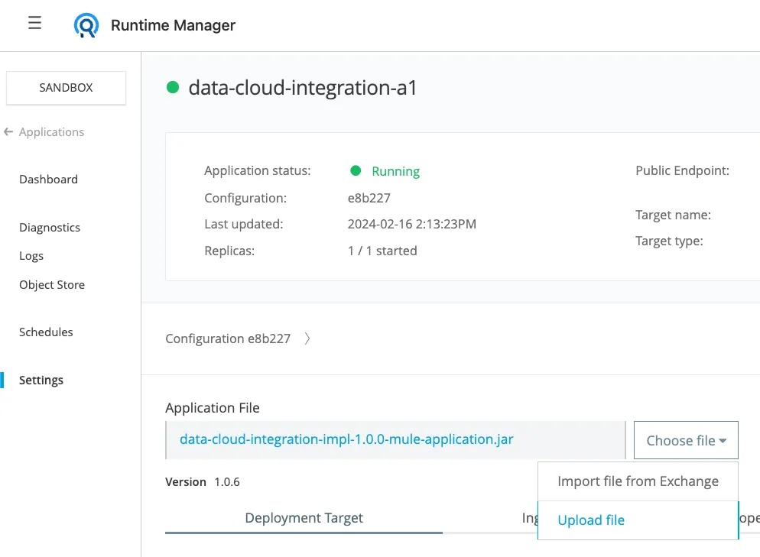
Task: Click the Application File label
Action: [x=213, y=408]
